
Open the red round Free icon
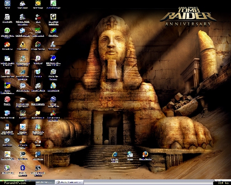[7, 101]
